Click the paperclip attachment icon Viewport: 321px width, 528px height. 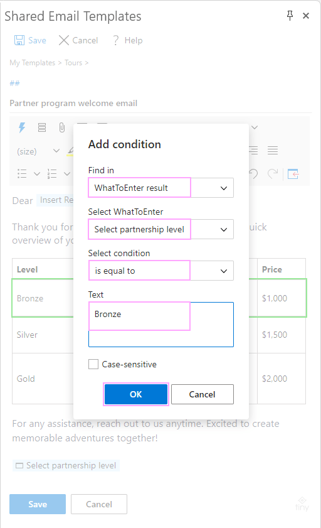click(62, 127)
